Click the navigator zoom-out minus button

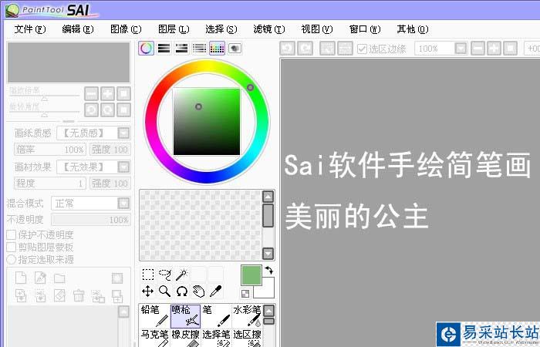click(x=91, y=93)
